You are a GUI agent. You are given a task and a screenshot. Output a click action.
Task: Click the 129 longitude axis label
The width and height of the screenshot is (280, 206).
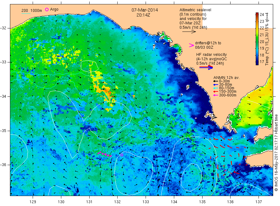click(33, 202)
